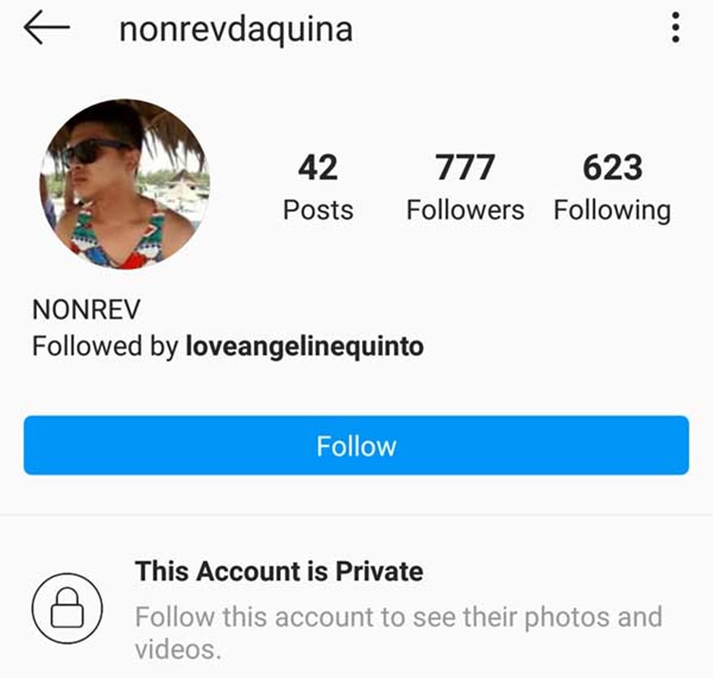This screenshot has width=713, height=678.
Task: Follow this account with the blue button
Action: pyautogui.click(x=356, y=445)
